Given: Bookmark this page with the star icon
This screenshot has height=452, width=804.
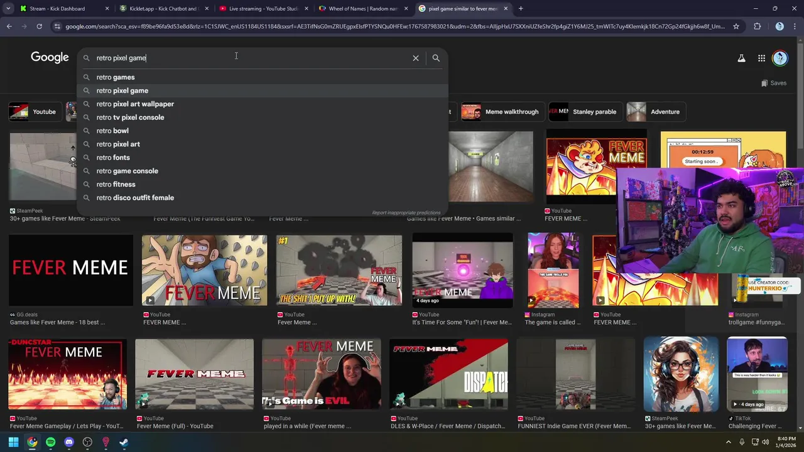Looking at the screenshot, I should [736, 26].
